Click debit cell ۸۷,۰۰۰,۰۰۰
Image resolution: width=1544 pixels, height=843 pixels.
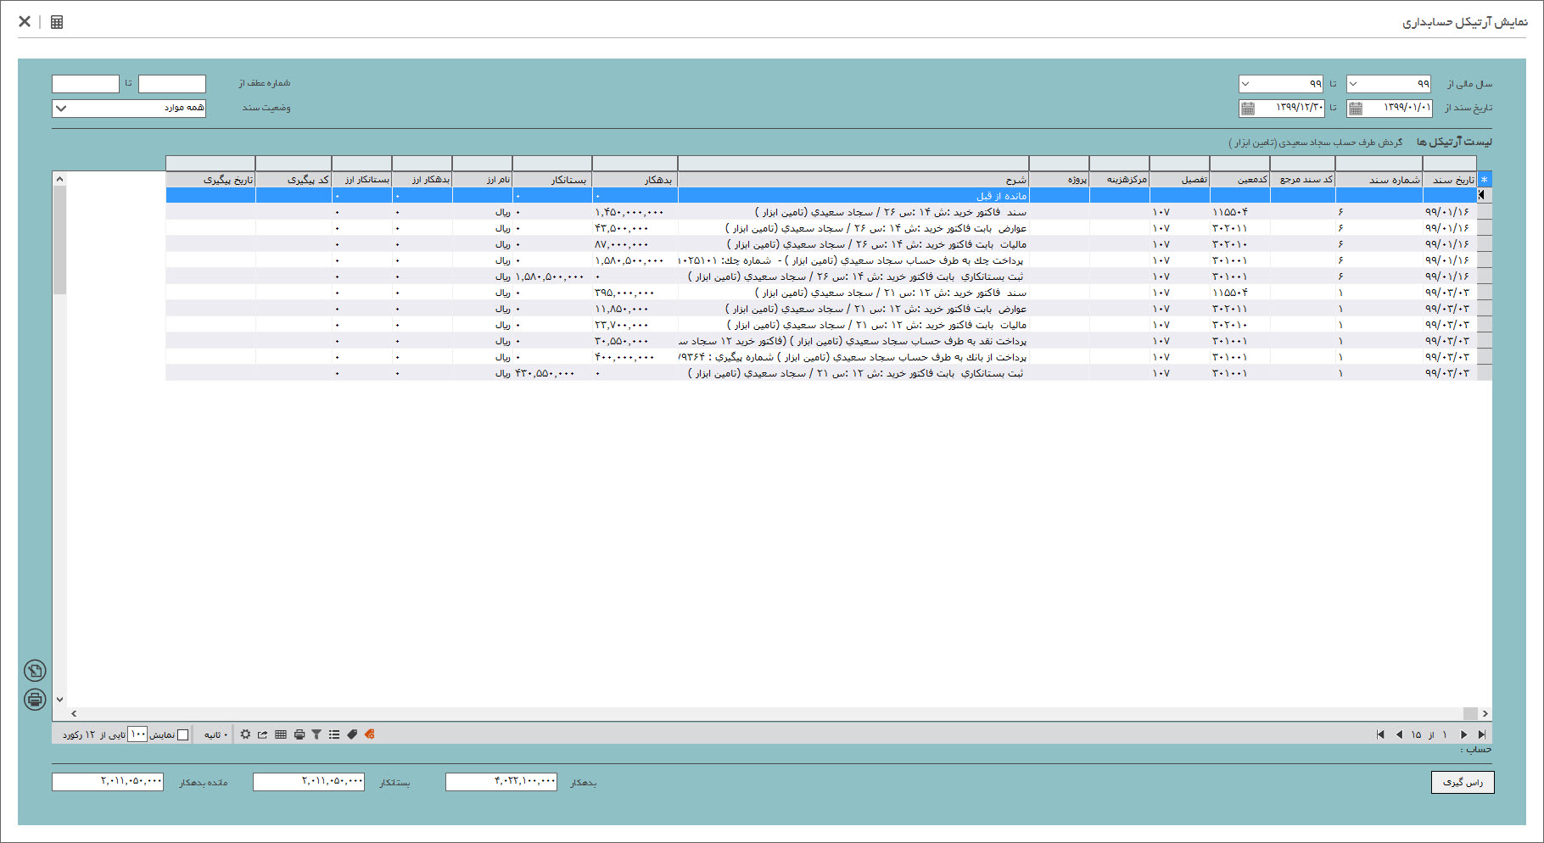(635, 244)
